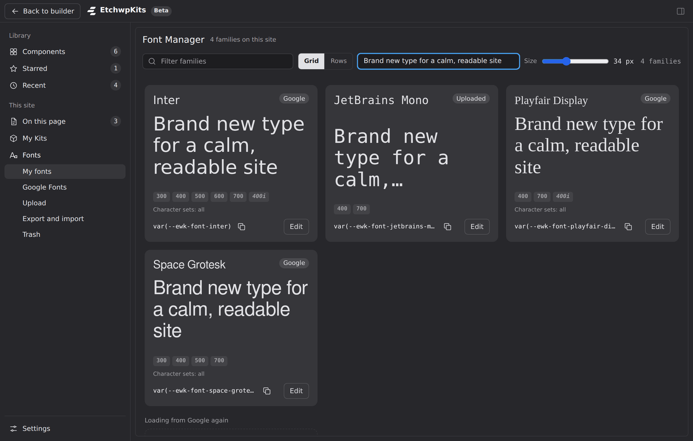Image resolution: width=693 pixels, height=441 pixels.
Task: Switch to Rows view
Action: coord(338,61)
